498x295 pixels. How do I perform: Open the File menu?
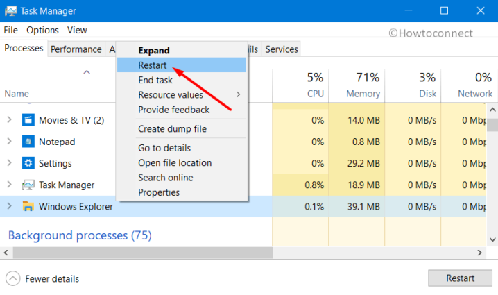coord(10,31)
